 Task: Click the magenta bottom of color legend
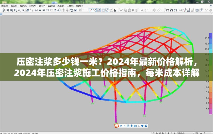tap(211, 111)
